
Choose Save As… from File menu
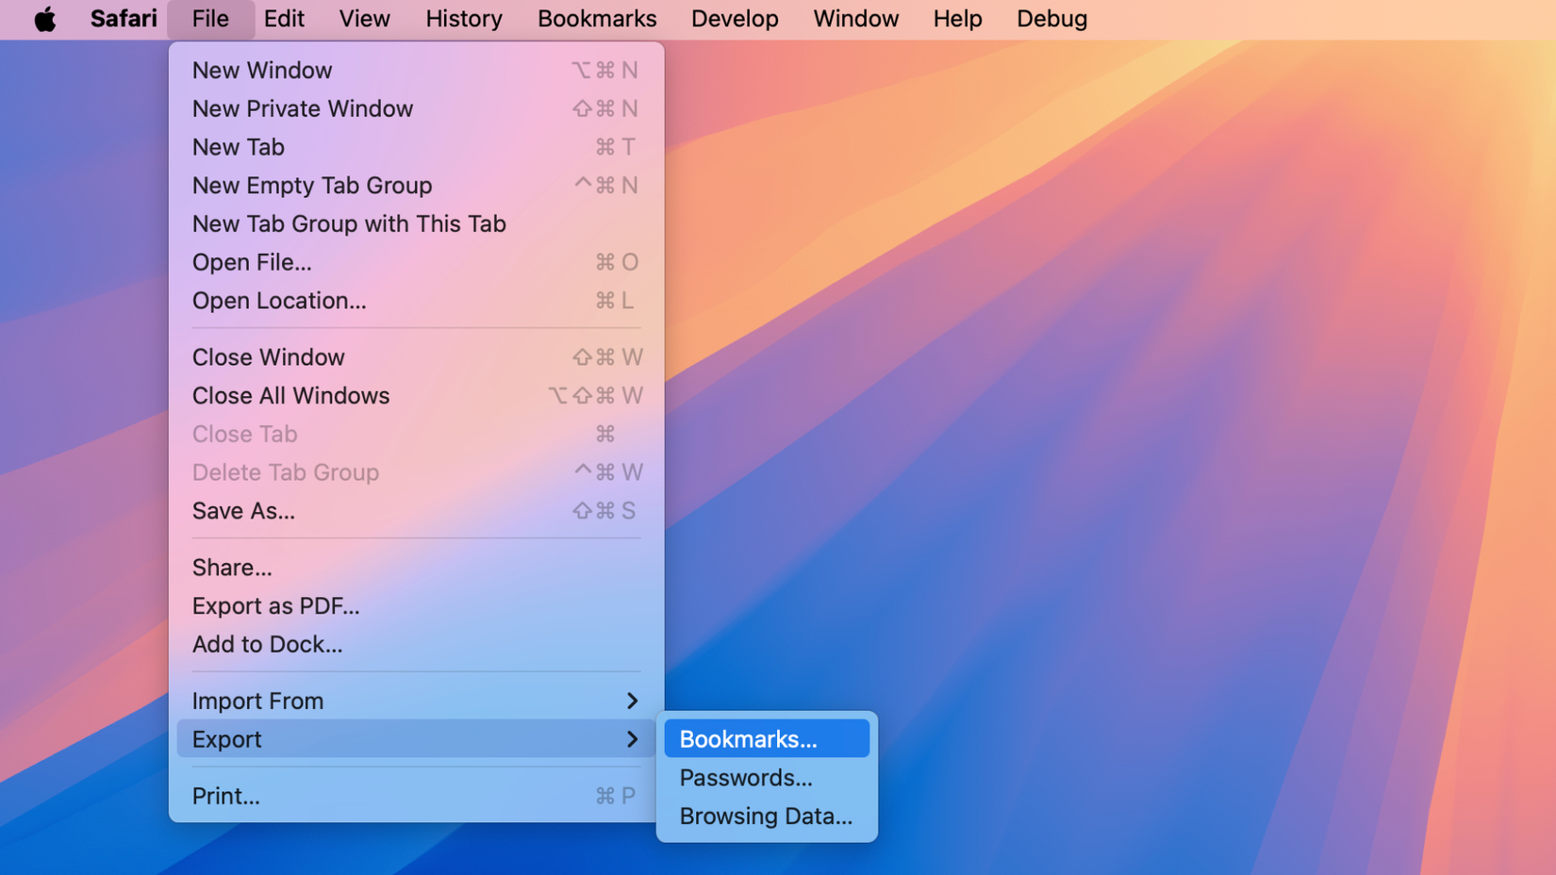pos(416,511)
